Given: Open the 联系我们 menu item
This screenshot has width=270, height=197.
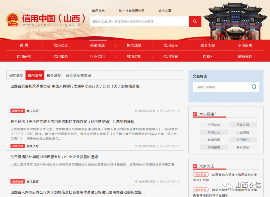Looking at the screenshot, I should 245,56.
